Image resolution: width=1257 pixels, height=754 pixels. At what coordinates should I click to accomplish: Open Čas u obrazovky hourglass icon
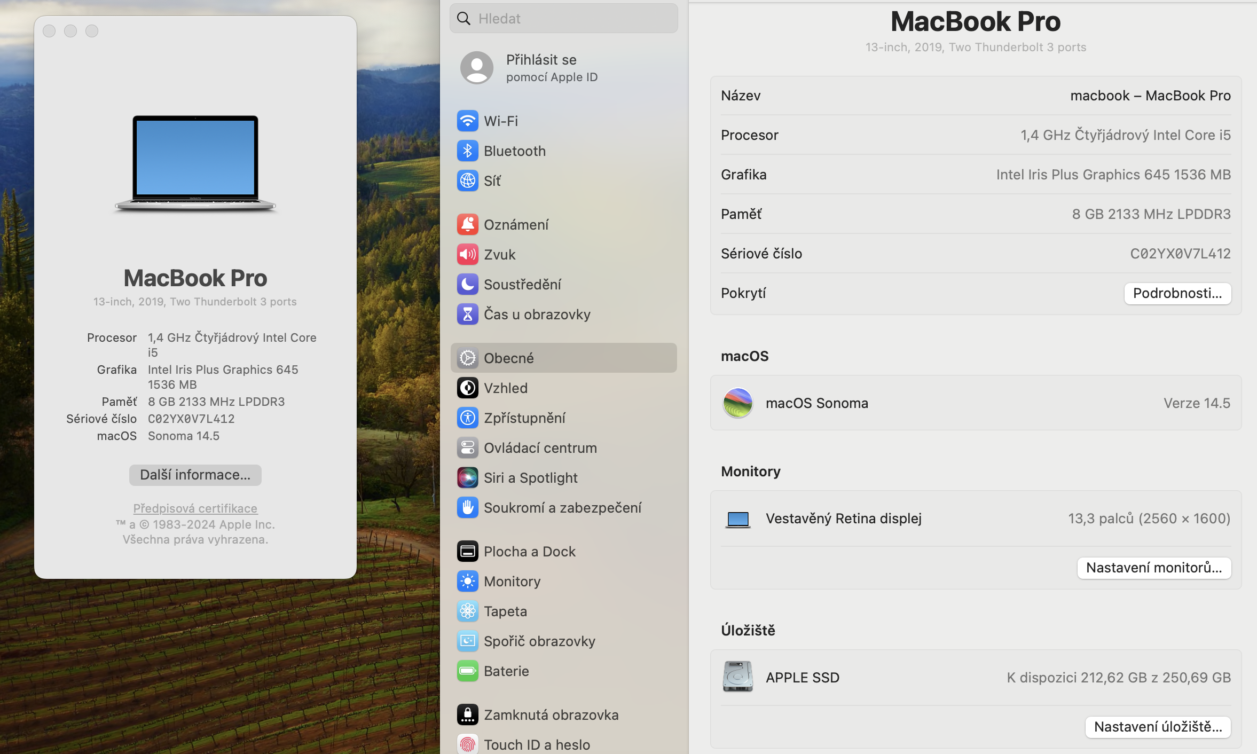point(467,315)
